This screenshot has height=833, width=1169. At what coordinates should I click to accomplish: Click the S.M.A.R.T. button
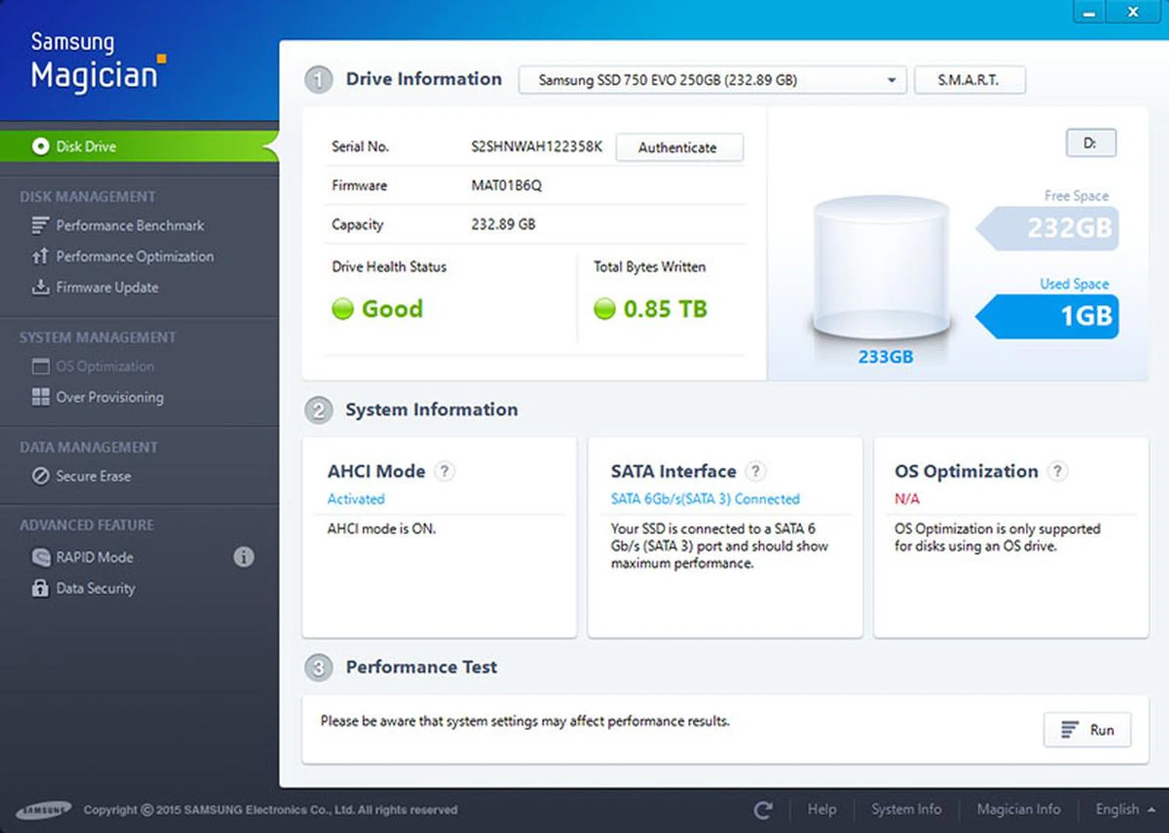click(969, 80)
